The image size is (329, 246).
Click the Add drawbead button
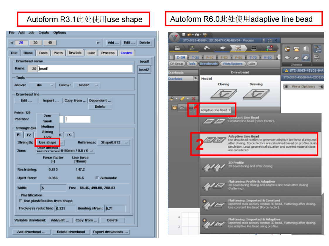pos(31,232)
